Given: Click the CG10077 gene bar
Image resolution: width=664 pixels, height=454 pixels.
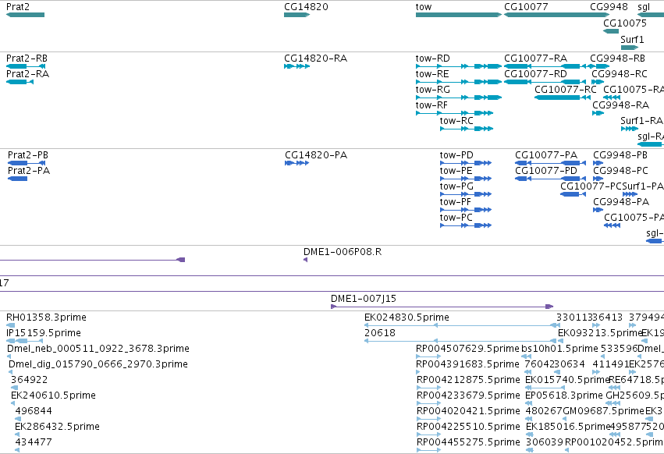Looking at the screenshot, I should (556, 15).
